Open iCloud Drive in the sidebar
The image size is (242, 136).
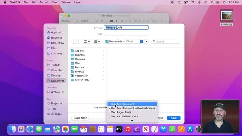click(x=56, y=70)
